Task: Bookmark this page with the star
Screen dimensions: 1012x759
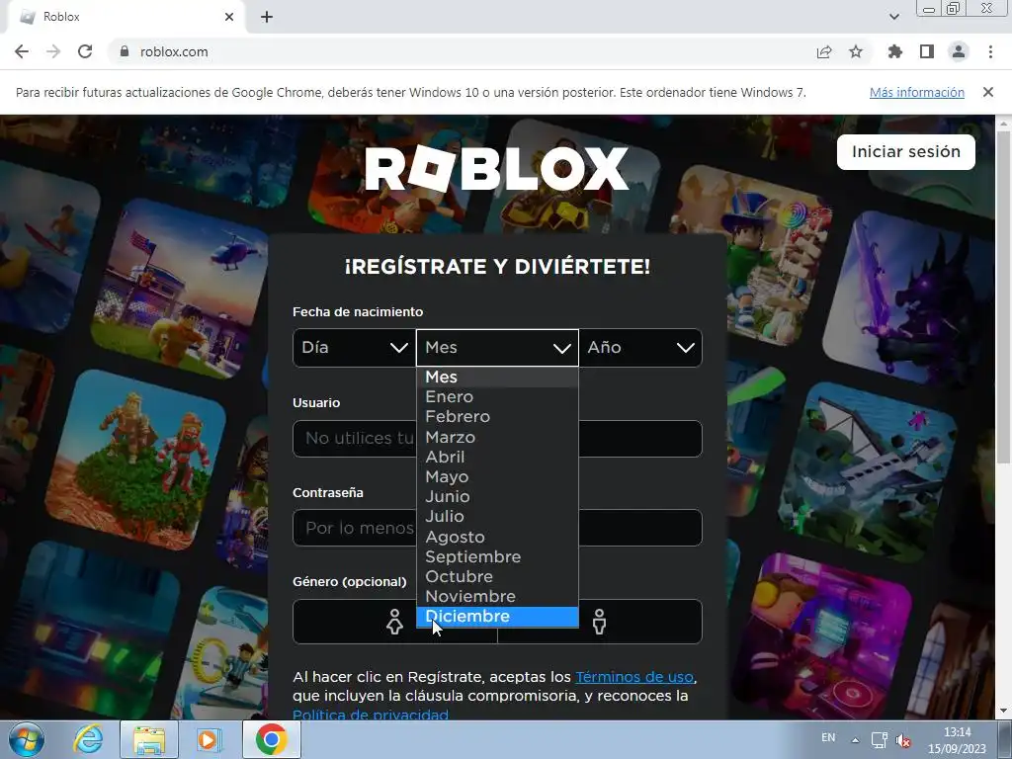Action: (856, 51)
